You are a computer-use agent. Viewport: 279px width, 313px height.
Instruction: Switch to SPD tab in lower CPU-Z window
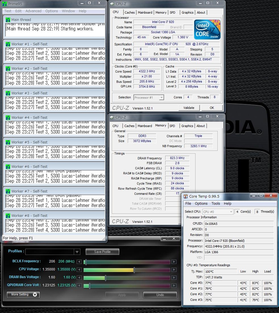tap(172, 126)
